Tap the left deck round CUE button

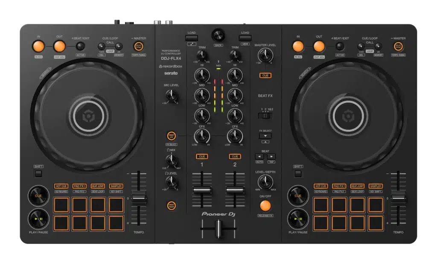pos(38,196)
